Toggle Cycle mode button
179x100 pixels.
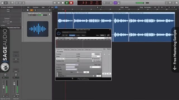click(x=75, y=3)
